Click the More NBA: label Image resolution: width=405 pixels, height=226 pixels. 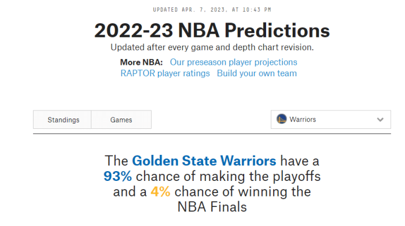coord(141,62)
